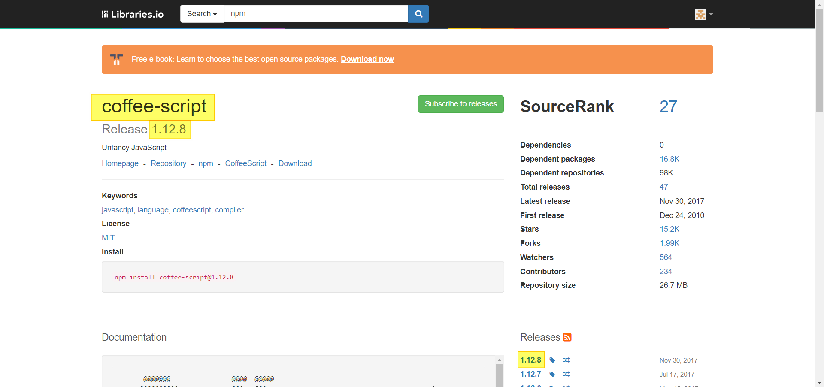Viewport: 824px width, 387px height.
Task: Click the diff shuffle icon beside 1.12.8
Action: click(x=566, y=360)
